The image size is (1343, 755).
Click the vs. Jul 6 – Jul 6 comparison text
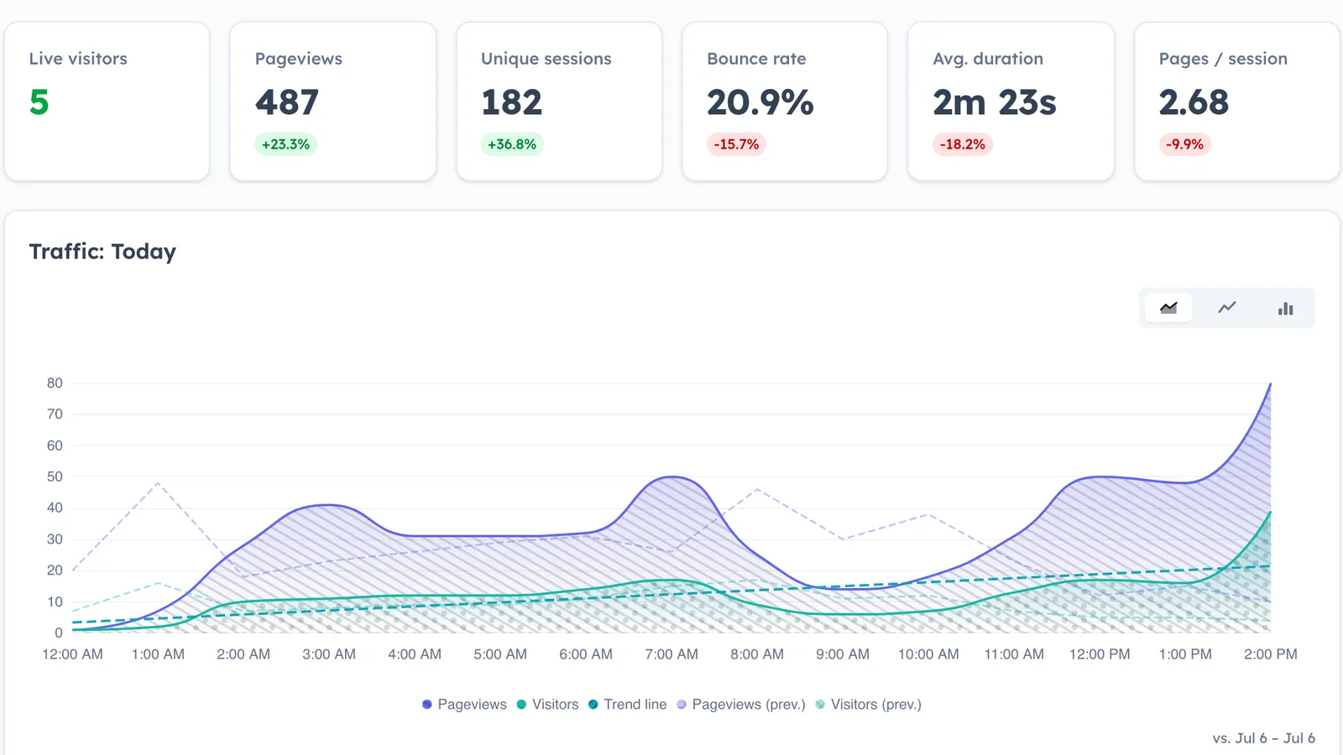1263,738
